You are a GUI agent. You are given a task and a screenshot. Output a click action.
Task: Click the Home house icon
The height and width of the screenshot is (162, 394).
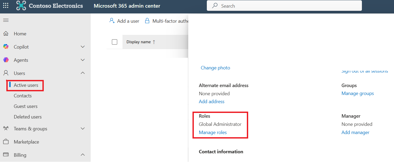click(6, 34)
